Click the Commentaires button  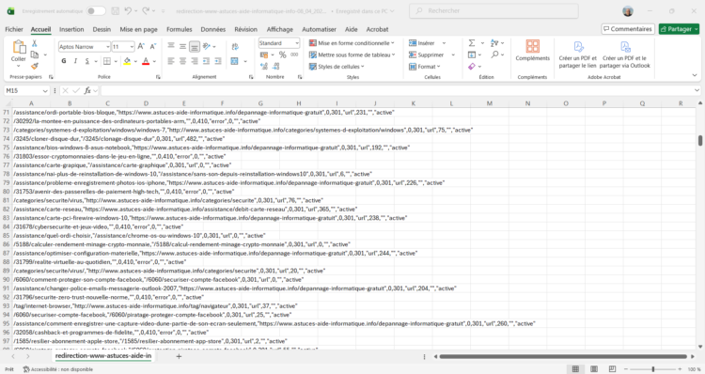(x=628, y=29)
